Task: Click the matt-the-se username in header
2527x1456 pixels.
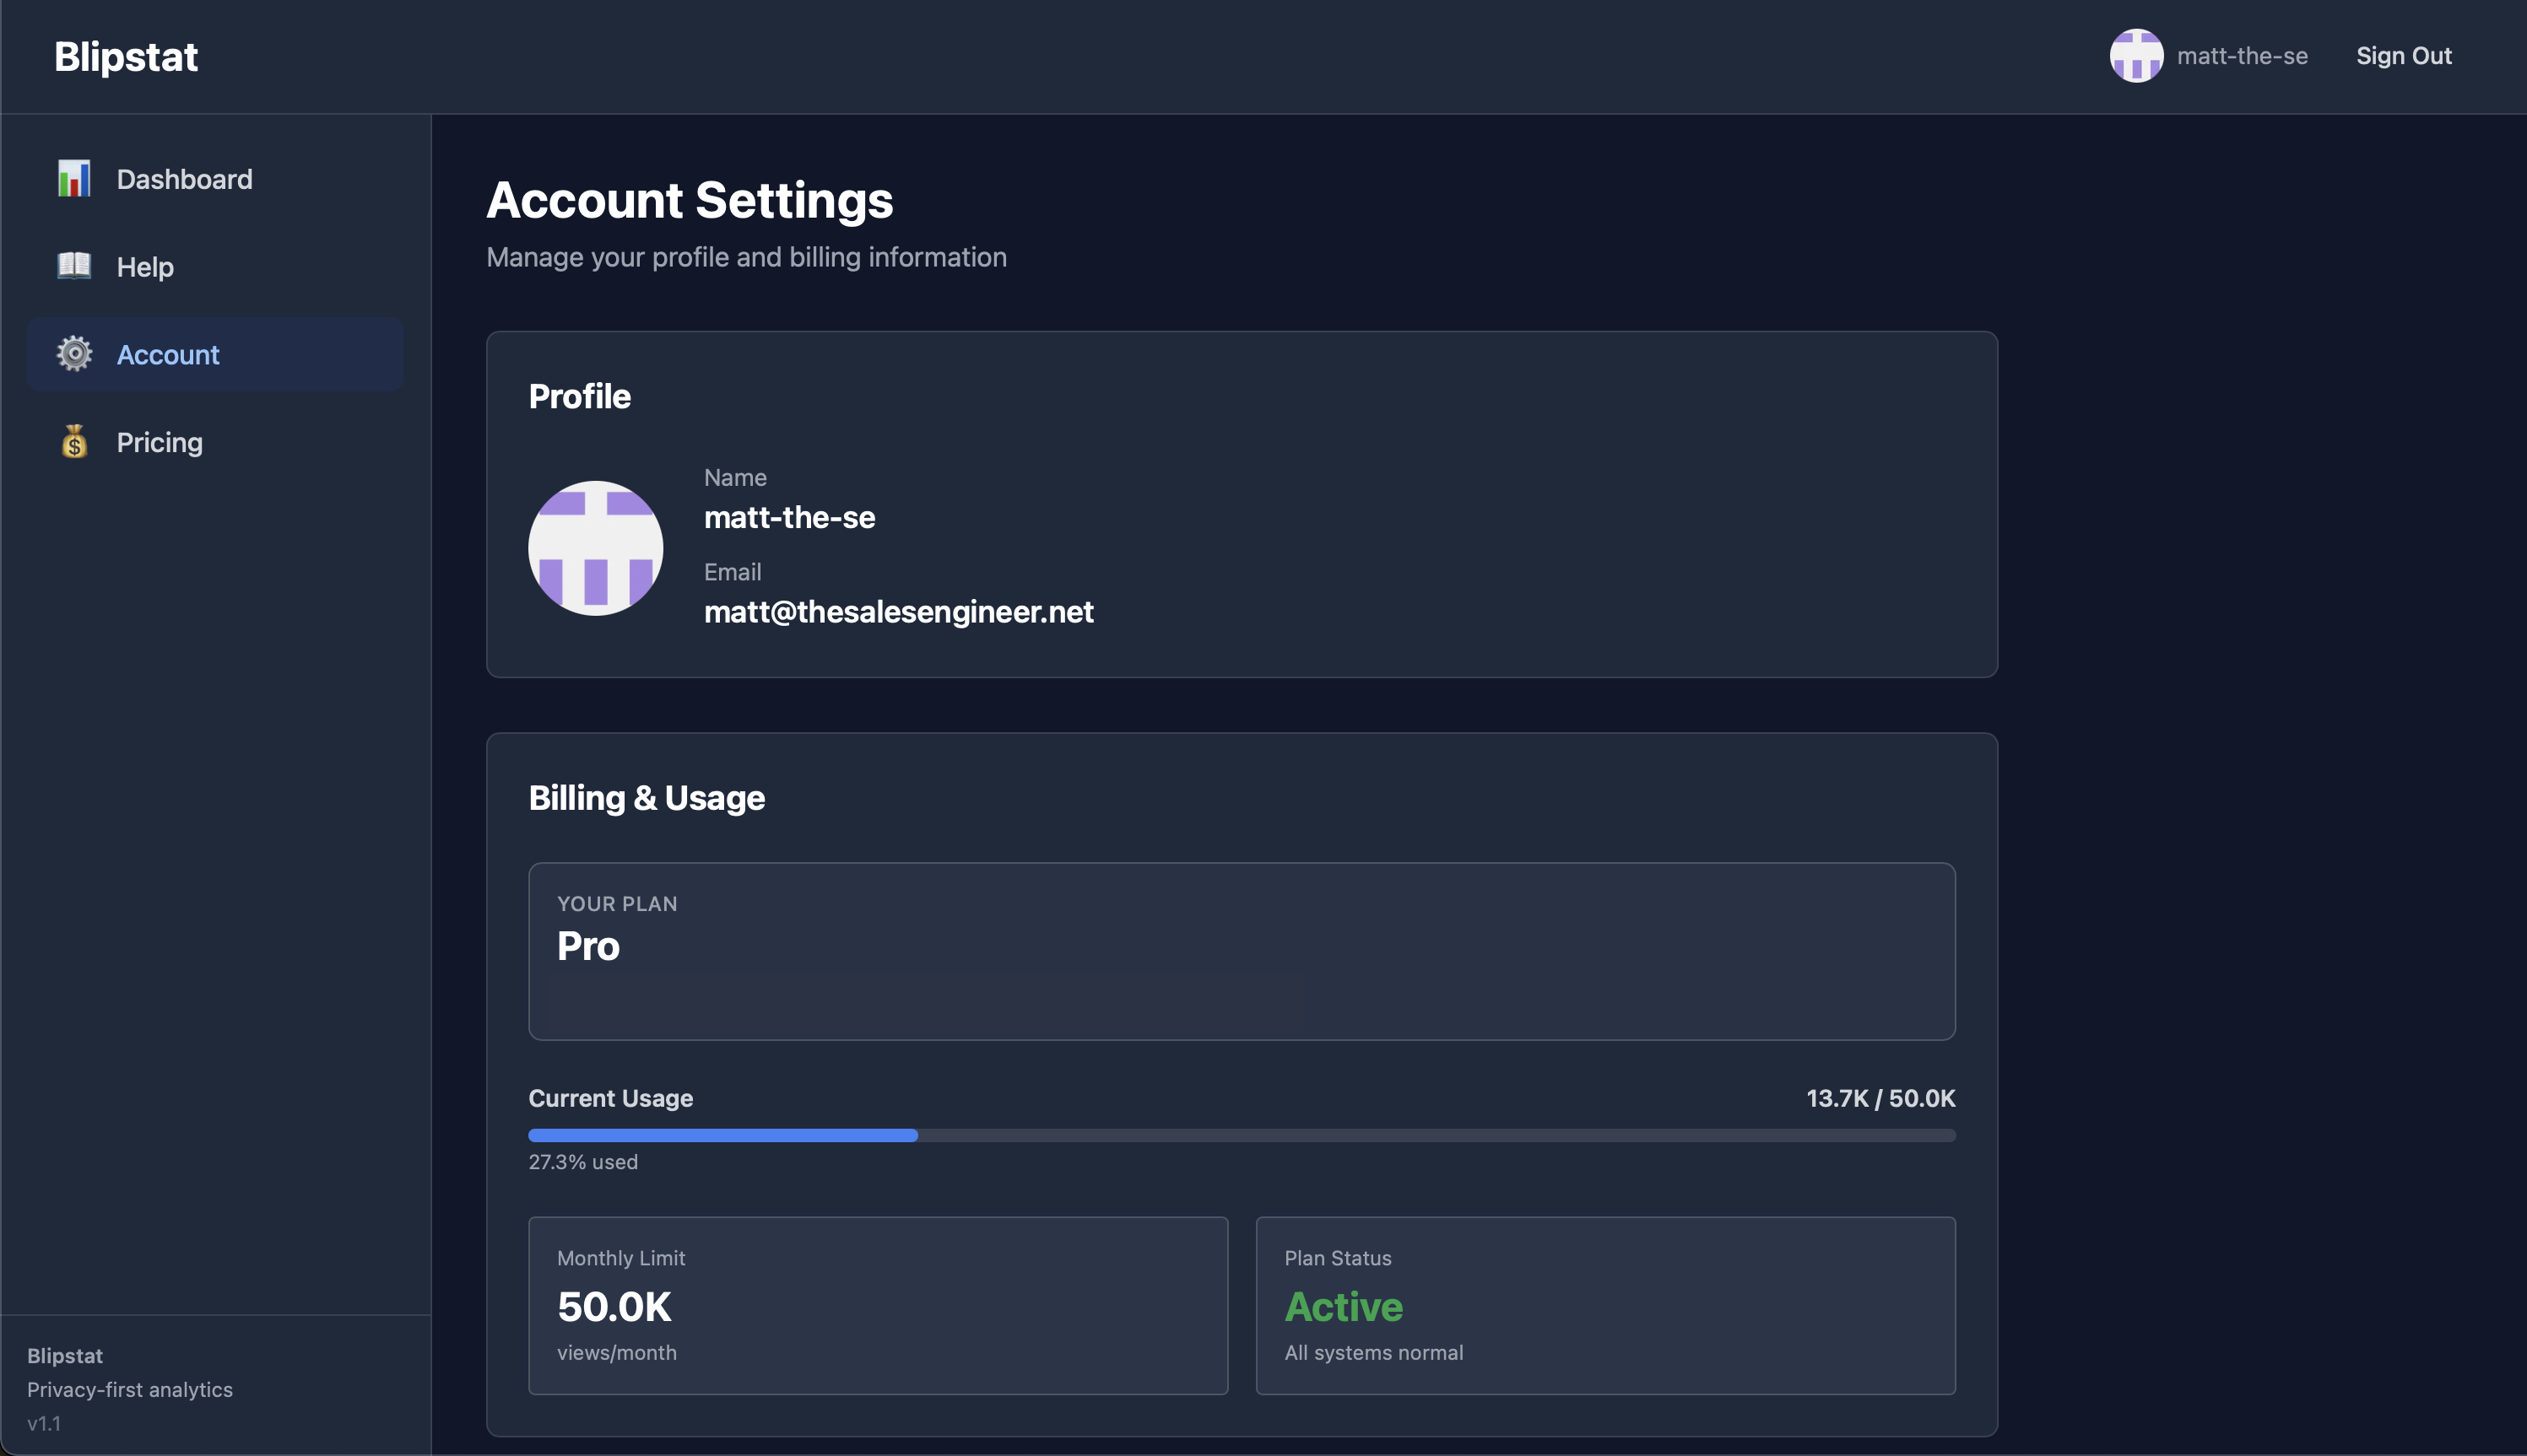Action: pos(2242,56)
